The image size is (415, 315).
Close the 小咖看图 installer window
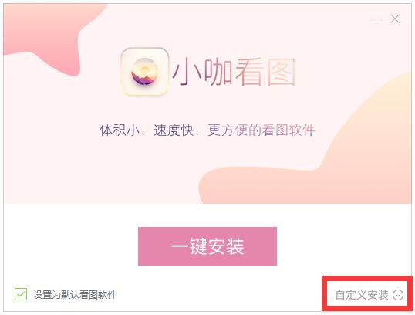point(395,19)
